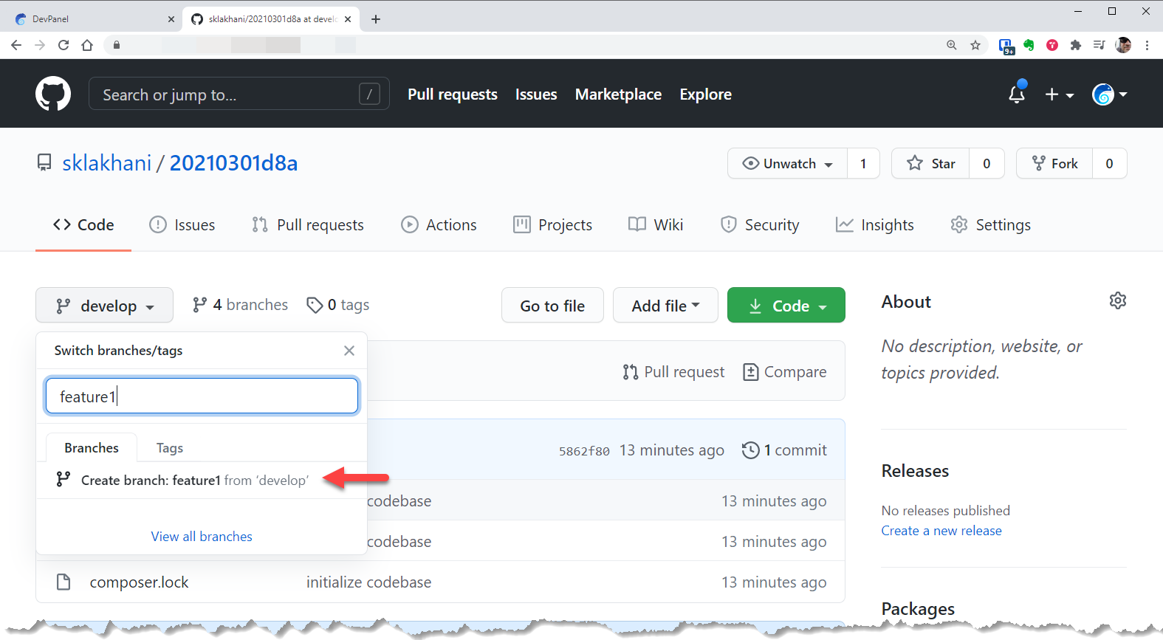Switch to the Tags tab
The width and height of the screenshot is (1163, 640).
pyautogui.click(x=169, y=448)
